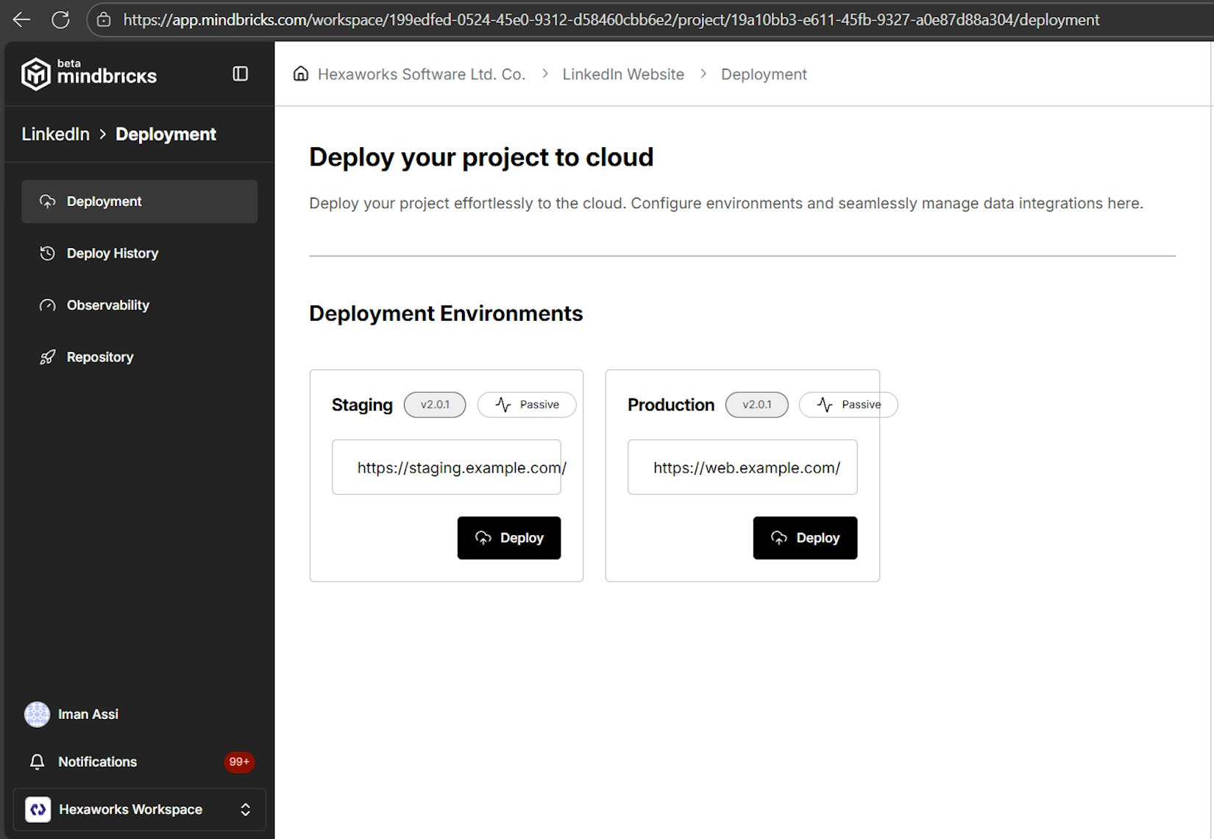Click the Notifications bell icon
Image resolution: width=1214 pixels, height=839 pixels.
click(37, 762)
